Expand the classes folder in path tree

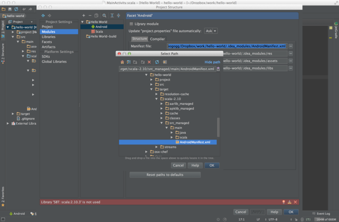click(161, 118)
